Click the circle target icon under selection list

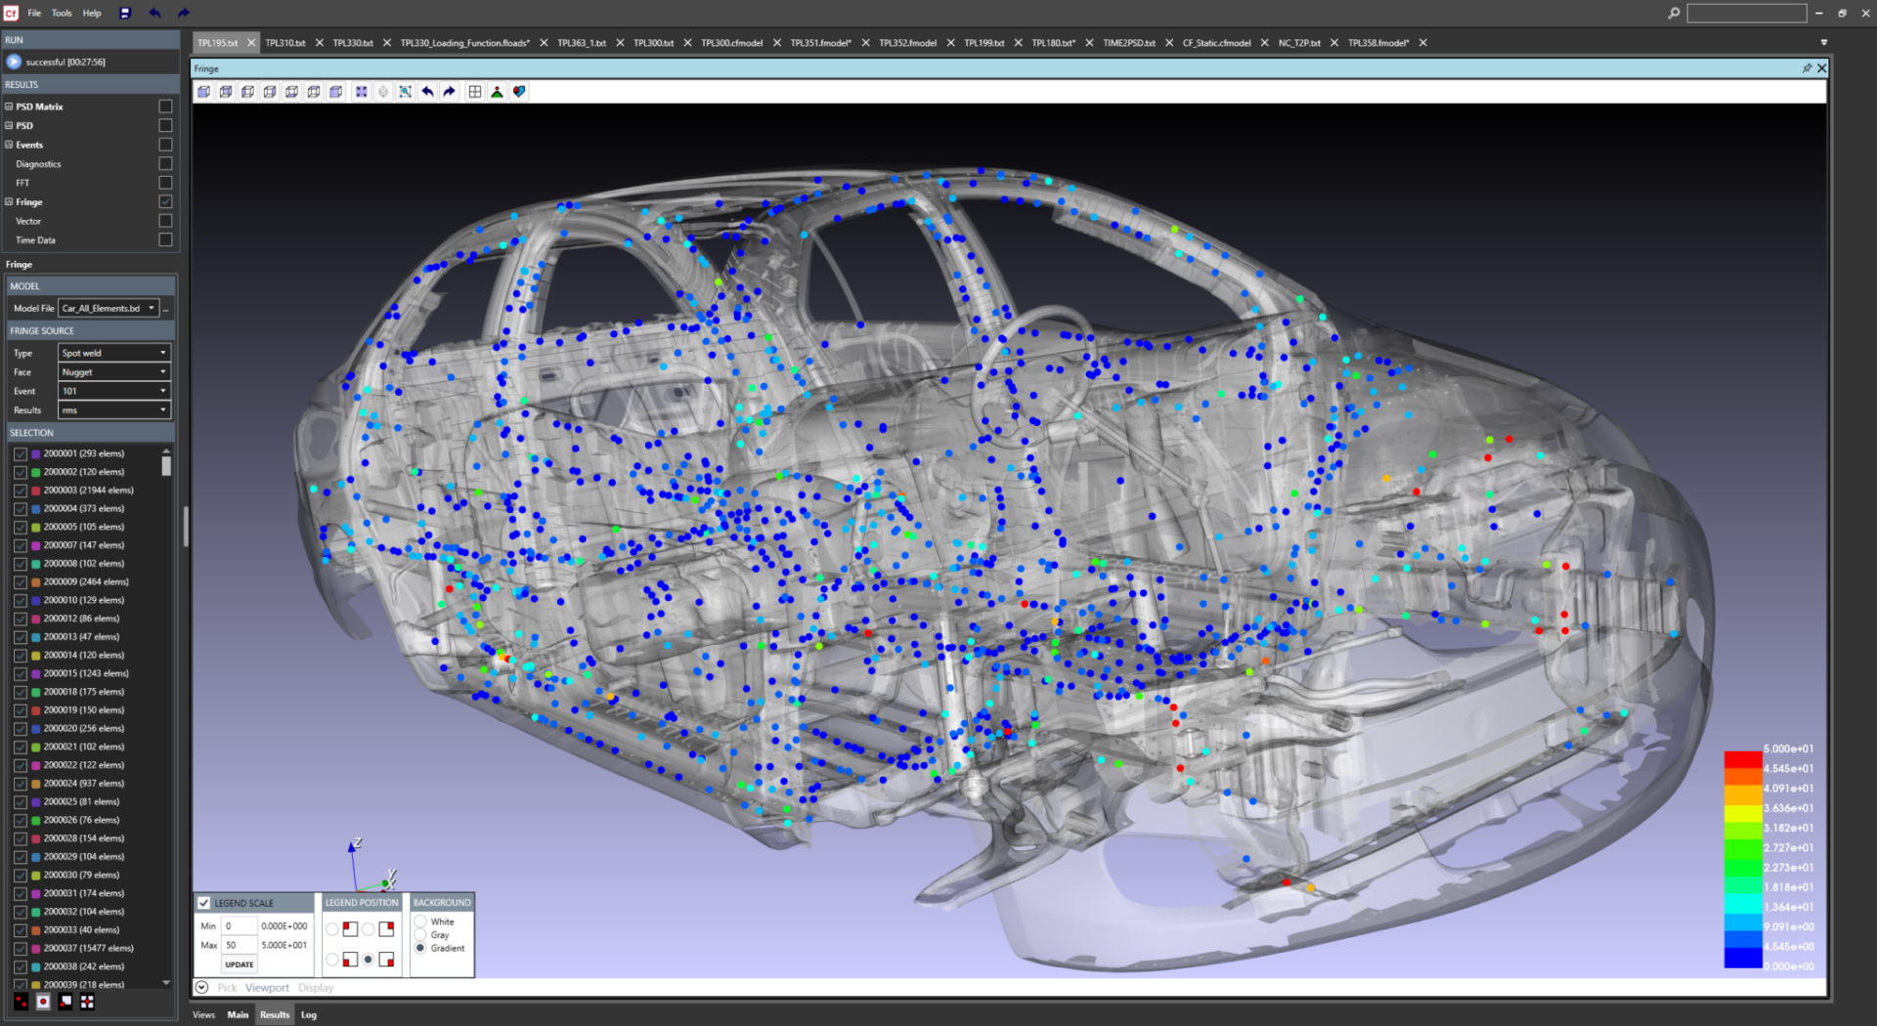(x=43, y=1002)
